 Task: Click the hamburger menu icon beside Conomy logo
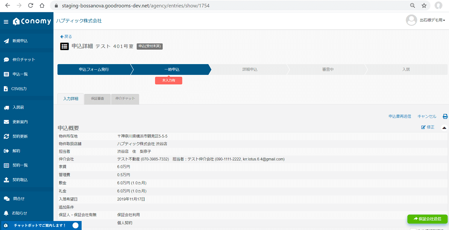coord(6,22)
